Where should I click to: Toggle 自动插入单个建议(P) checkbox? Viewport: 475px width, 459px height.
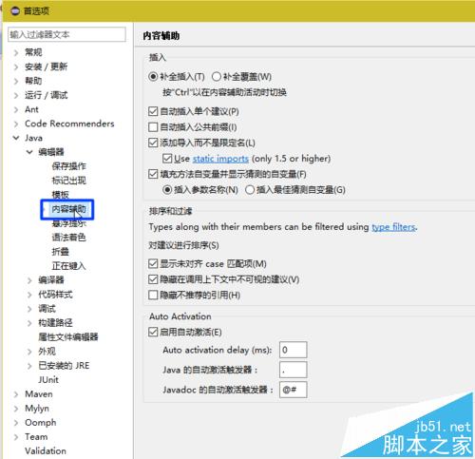tap(153, 111)
